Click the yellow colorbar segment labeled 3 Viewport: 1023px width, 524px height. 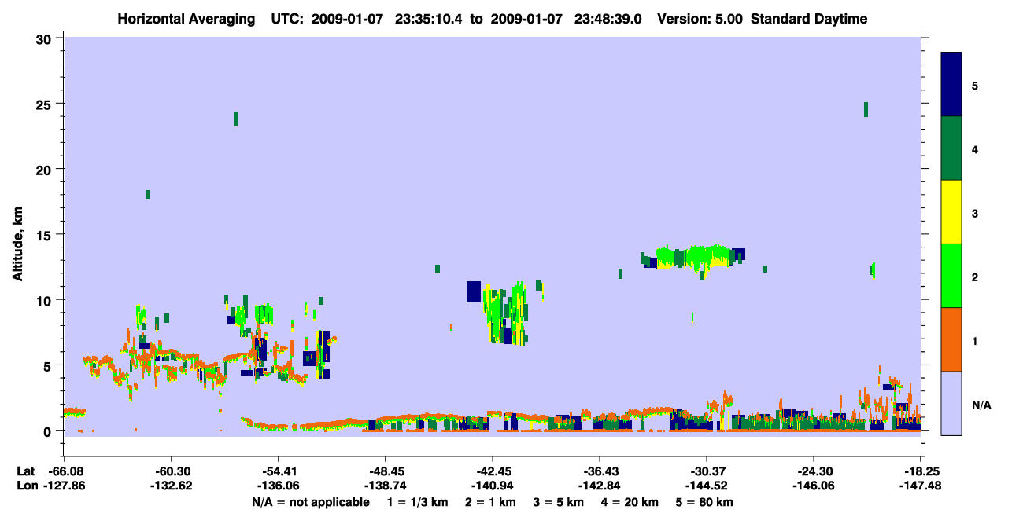pos(951,212)
